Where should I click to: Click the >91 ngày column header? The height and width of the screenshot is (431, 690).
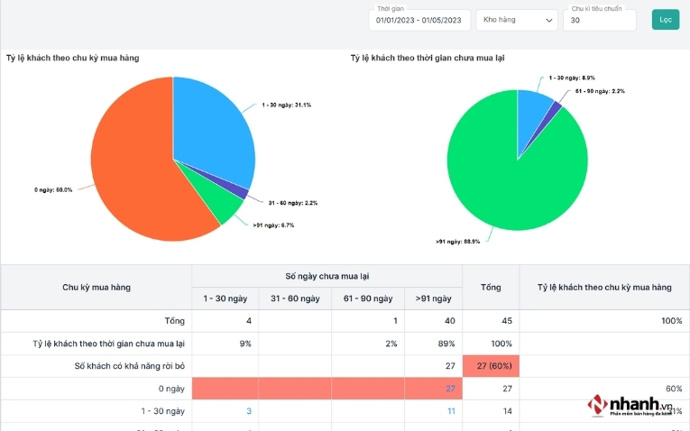433,298
